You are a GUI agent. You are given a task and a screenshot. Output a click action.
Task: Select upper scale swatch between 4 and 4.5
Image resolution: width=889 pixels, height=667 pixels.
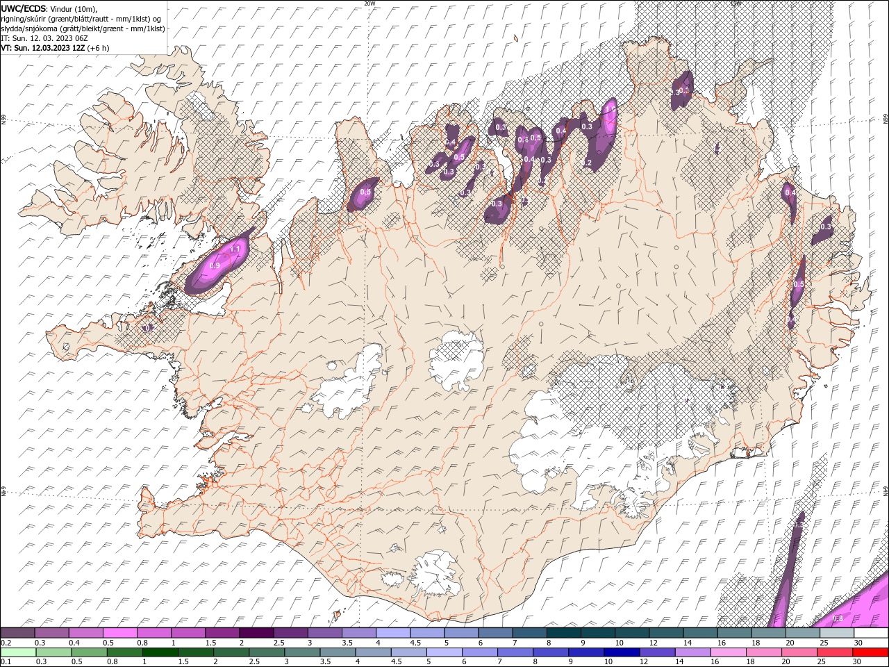pyautogui.click(x=392, y=633)
